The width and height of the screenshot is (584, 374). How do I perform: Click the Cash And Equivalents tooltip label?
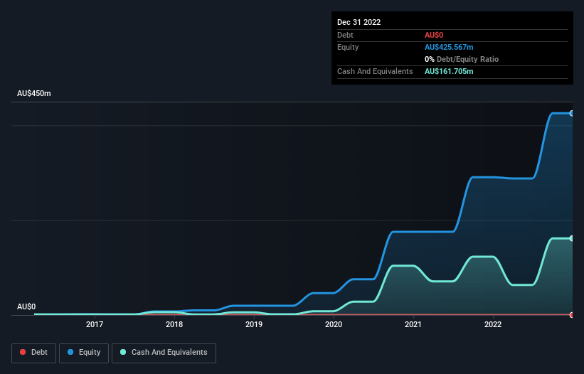375,71
